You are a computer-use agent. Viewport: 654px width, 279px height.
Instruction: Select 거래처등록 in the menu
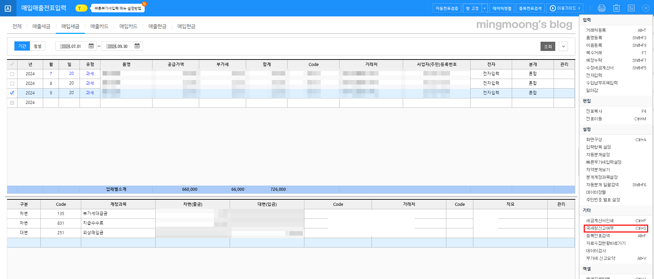[x=596, y=30]
